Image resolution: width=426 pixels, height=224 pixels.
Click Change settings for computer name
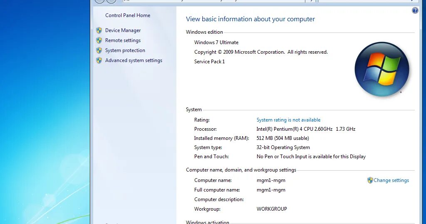[391, 180]
